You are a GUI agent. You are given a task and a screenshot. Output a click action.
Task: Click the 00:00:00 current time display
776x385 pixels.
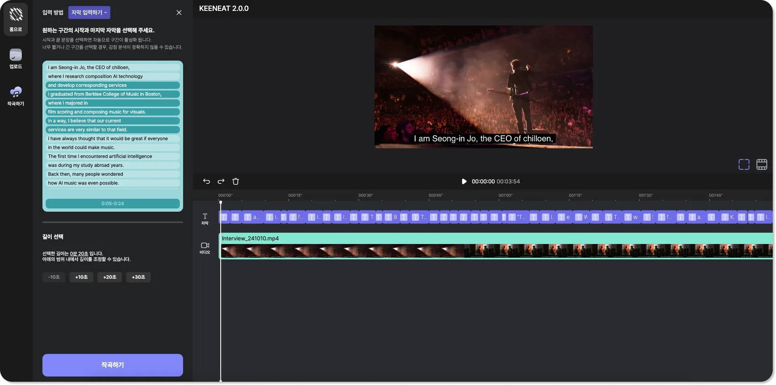(x=483, y=181)
